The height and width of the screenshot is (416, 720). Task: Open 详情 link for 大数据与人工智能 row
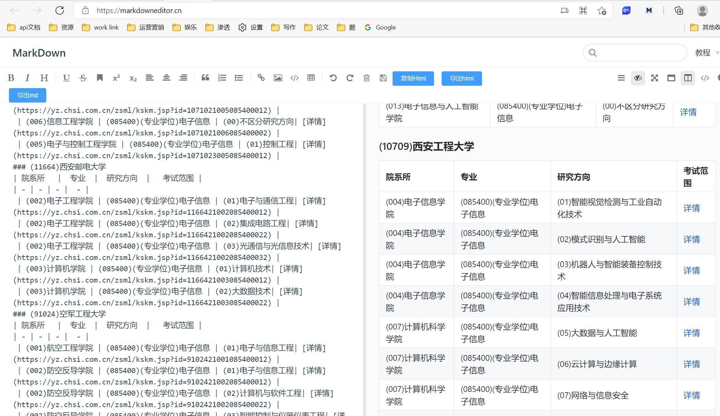coord(691,333)
